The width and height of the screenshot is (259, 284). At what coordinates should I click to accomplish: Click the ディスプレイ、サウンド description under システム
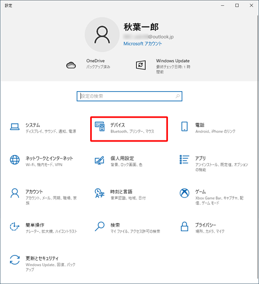[x=51, y=131]
